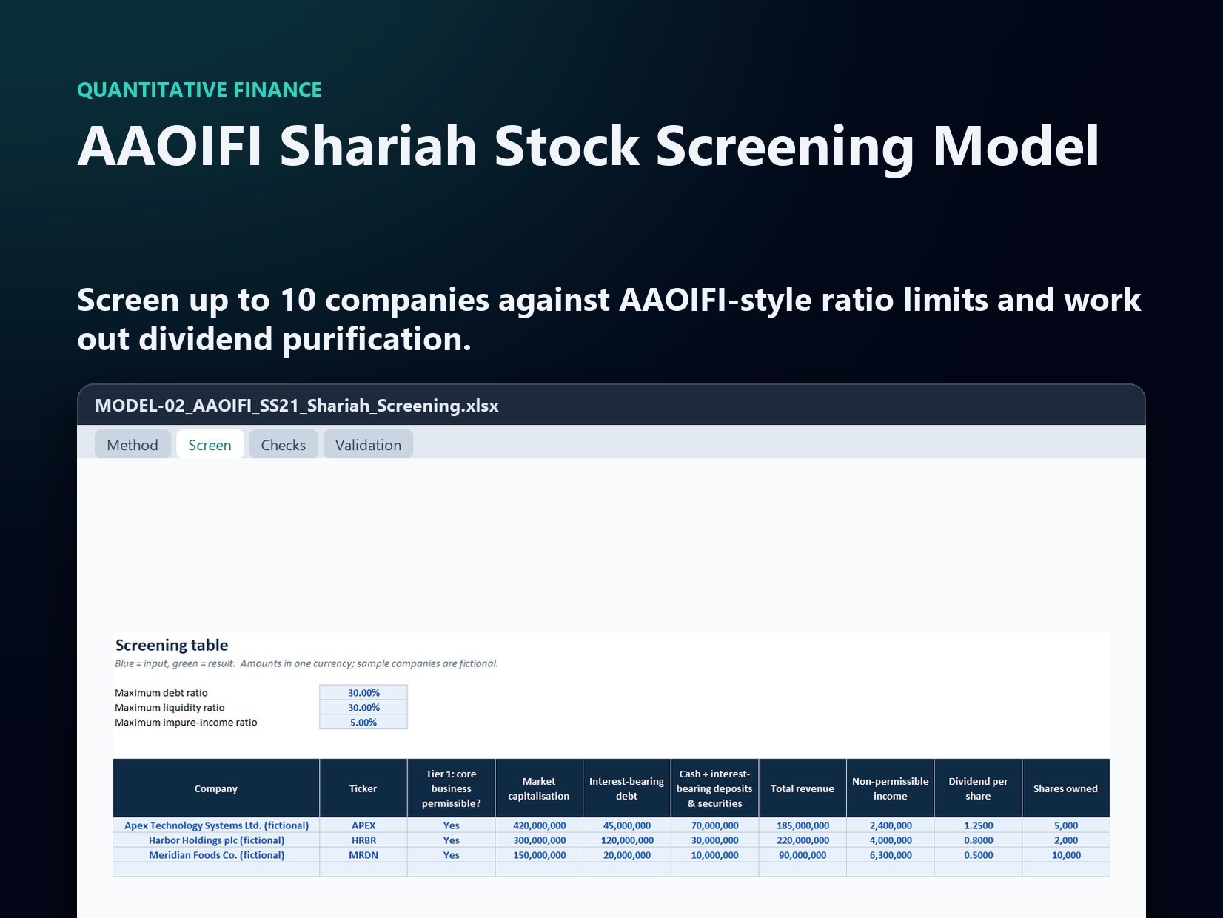The height and width of the screenshot is (918, 1223).
Task: Select the Non-permissible income column header
Action: pos(891,788)
